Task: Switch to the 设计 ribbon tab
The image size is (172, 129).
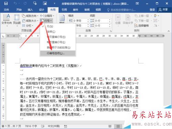Action: pos(42,10)
